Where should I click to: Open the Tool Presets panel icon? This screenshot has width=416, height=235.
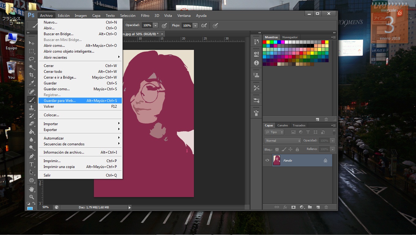[x=256, y=88]
